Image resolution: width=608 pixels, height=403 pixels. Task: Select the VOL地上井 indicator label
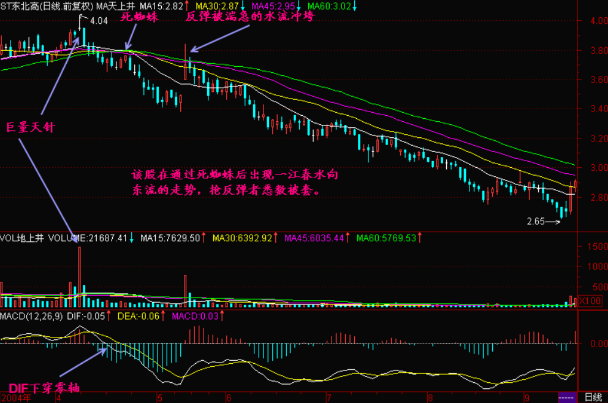click(x=22, y=238)
